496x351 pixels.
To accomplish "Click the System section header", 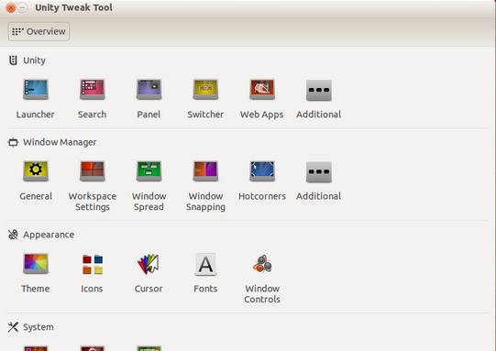I will [39, 327].
